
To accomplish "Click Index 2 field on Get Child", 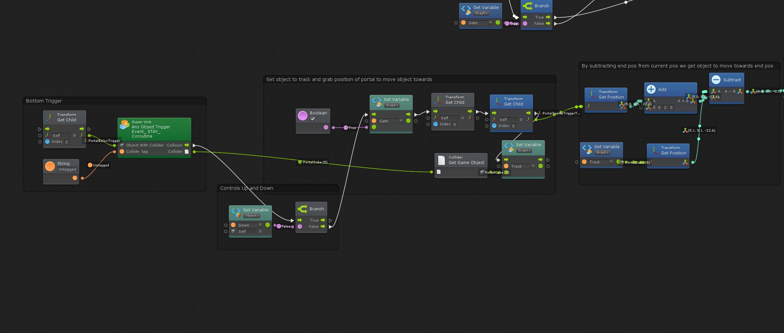I will (x=66, y=142).
